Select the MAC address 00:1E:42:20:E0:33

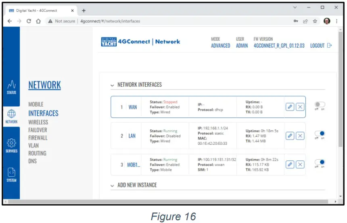[x=212, y=144]
